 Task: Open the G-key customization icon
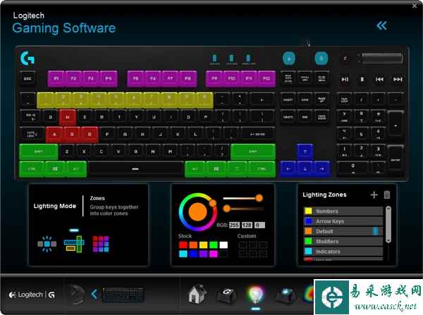tap(226, 295)
